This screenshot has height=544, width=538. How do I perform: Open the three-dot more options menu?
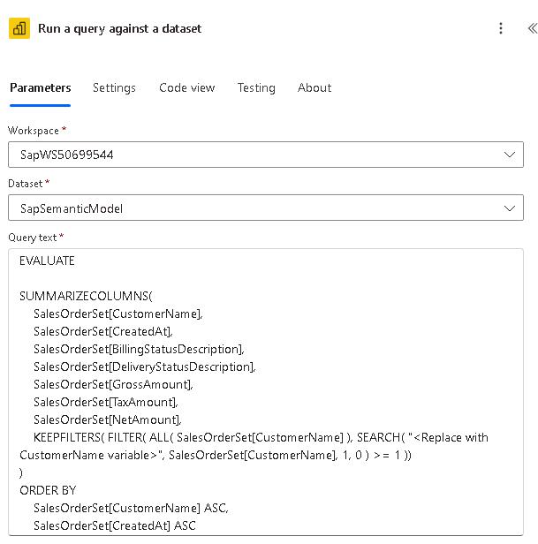501,28
